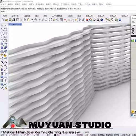This screenshot has width=136, height=136.
Task: Click the gear Options icon
Action: click(x=109, y=20)
